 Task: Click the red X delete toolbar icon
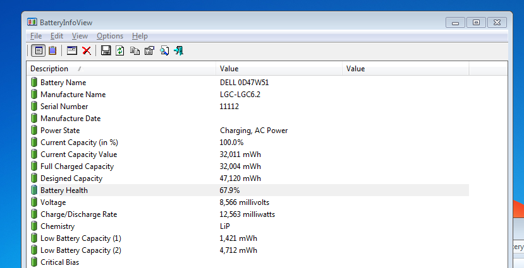click(x=87, y=50)
